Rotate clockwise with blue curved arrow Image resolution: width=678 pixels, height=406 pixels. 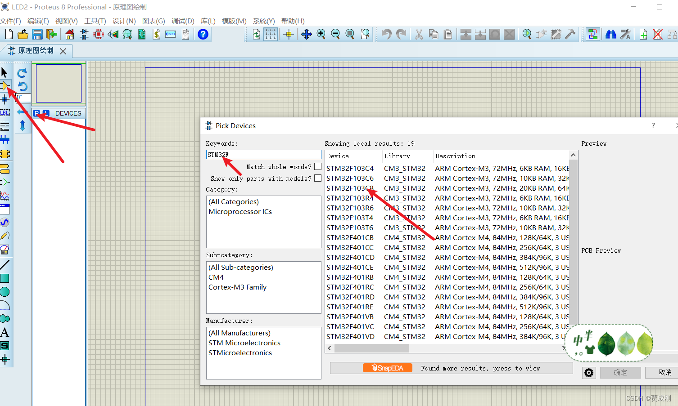click(22, 72)
